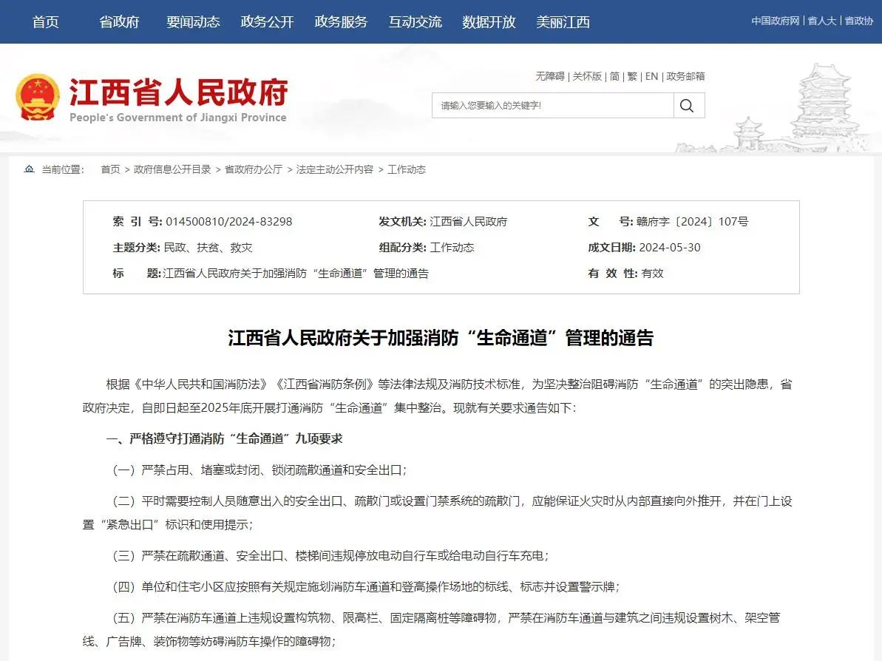This screenshot has width=882, height=661.
Task: Open the 要闻动态 menu item
Action: [x=193, y=21]
